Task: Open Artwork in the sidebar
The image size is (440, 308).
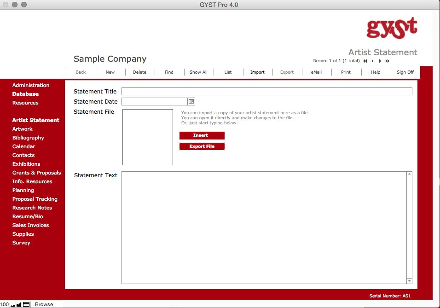Action: click(23, 129)
